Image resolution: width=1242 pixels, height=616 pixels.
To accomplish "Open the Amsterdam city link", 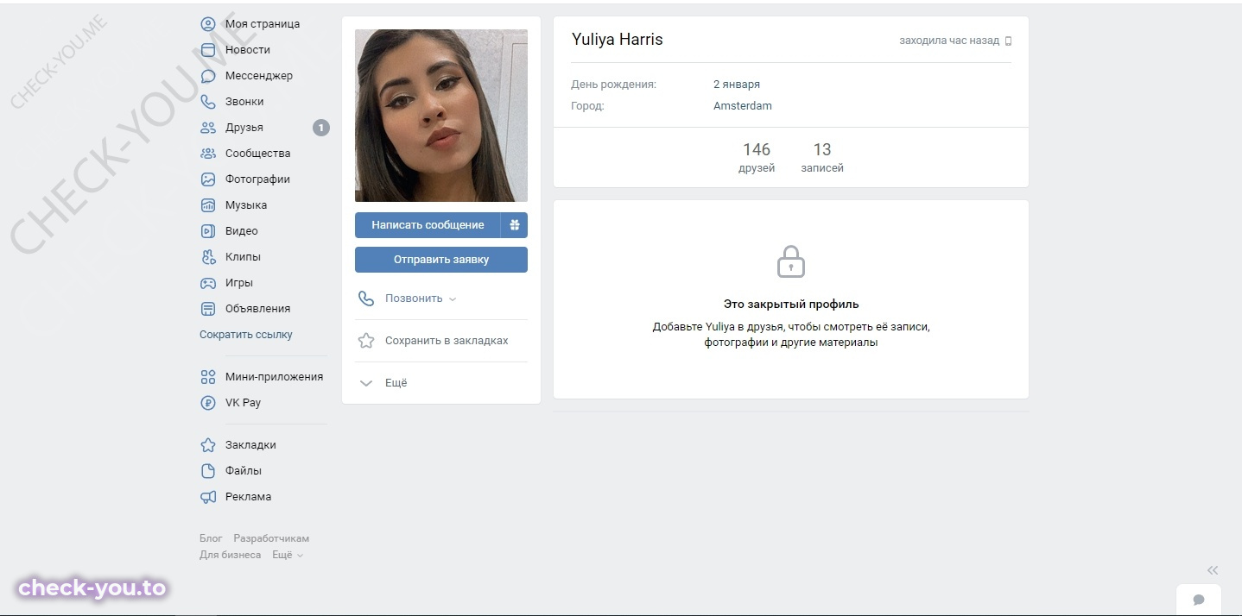I will pos(743,106).
